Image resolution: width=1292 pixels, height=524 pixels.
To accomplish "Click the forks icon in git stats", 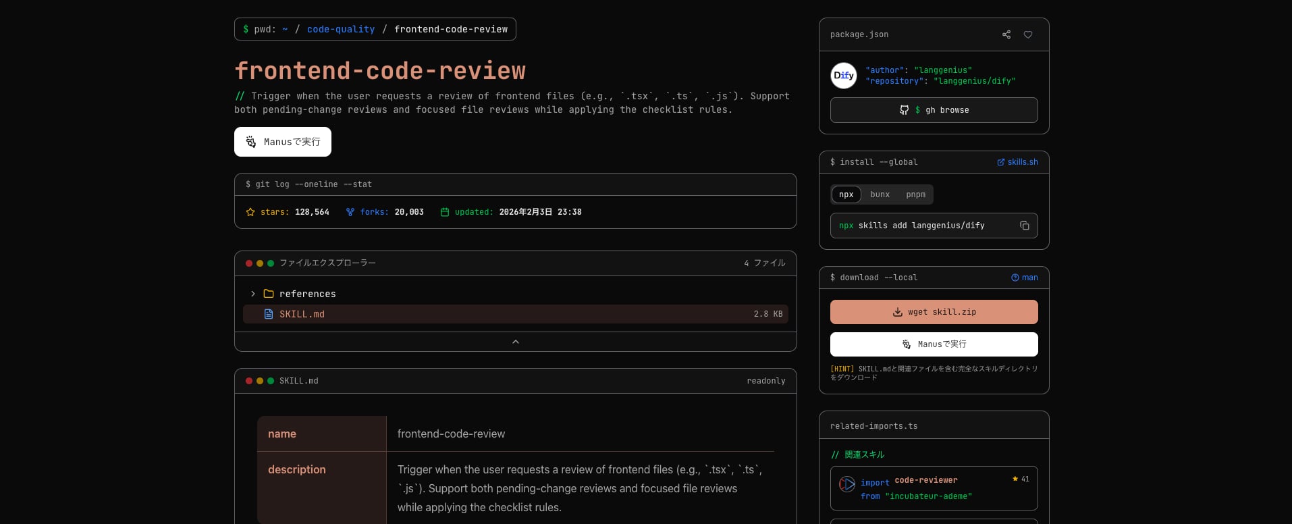I will pyautogui.click(x=350, y=212).
